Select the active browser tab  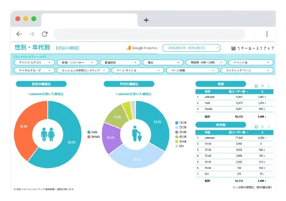click(89, 20)
